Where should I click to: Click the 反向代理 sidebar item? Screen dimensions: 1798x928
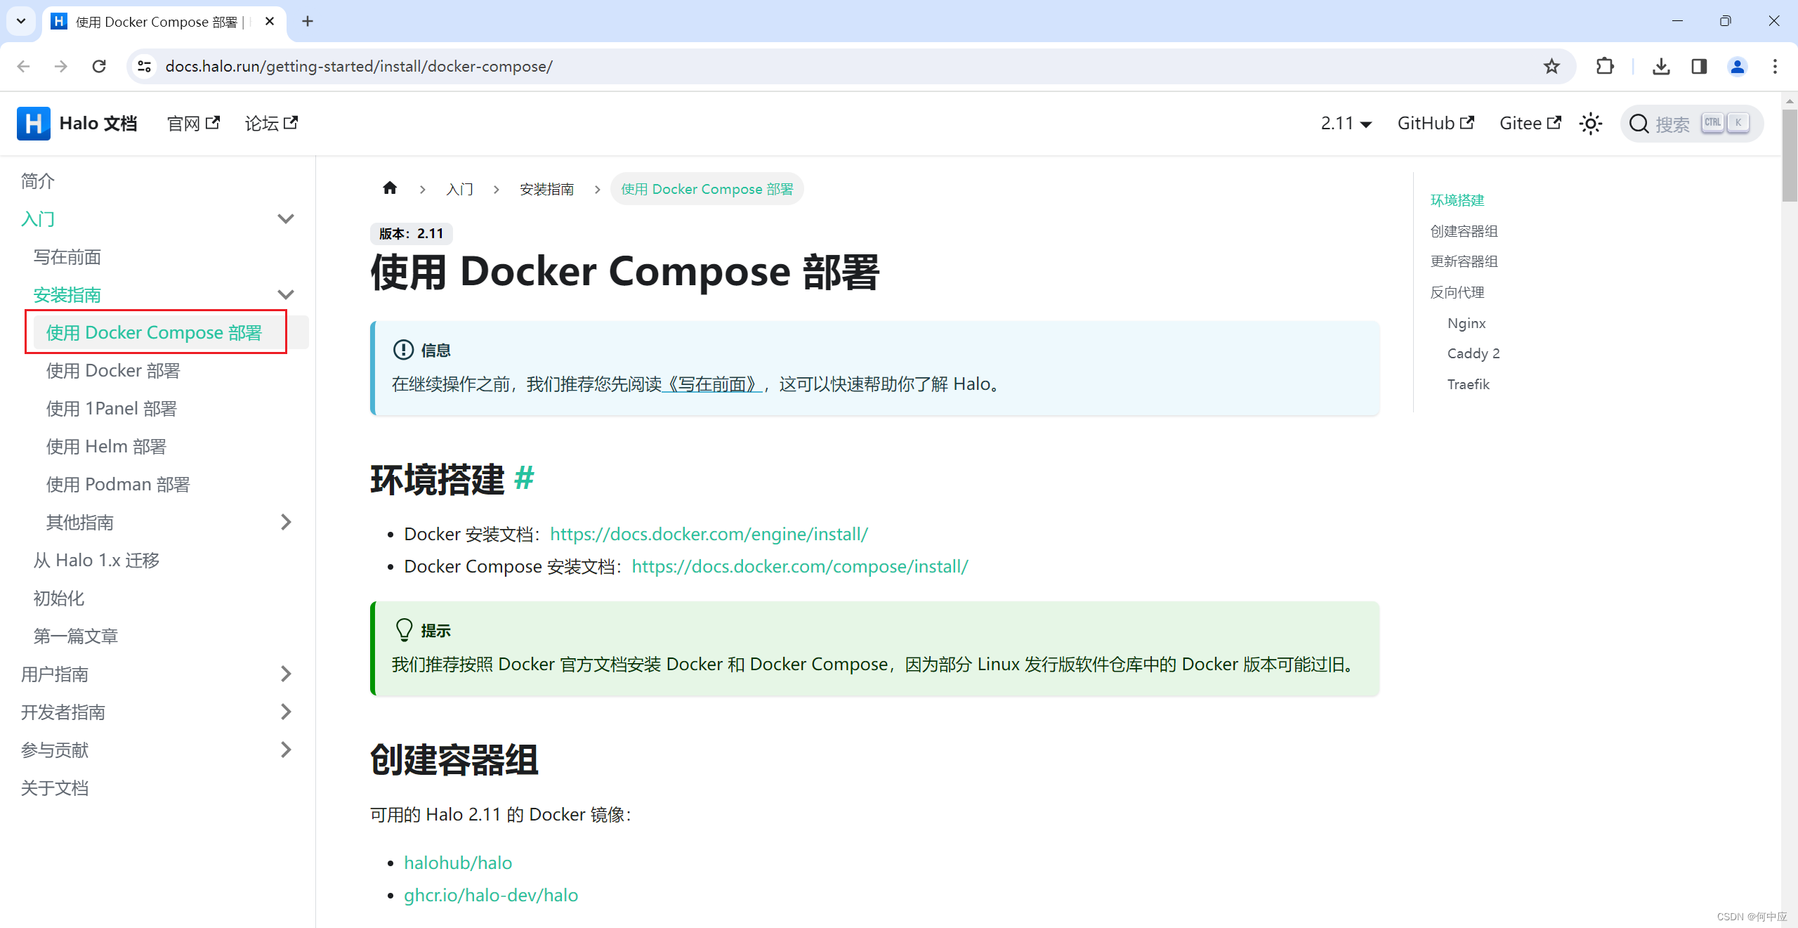[x=1457, y=291]
